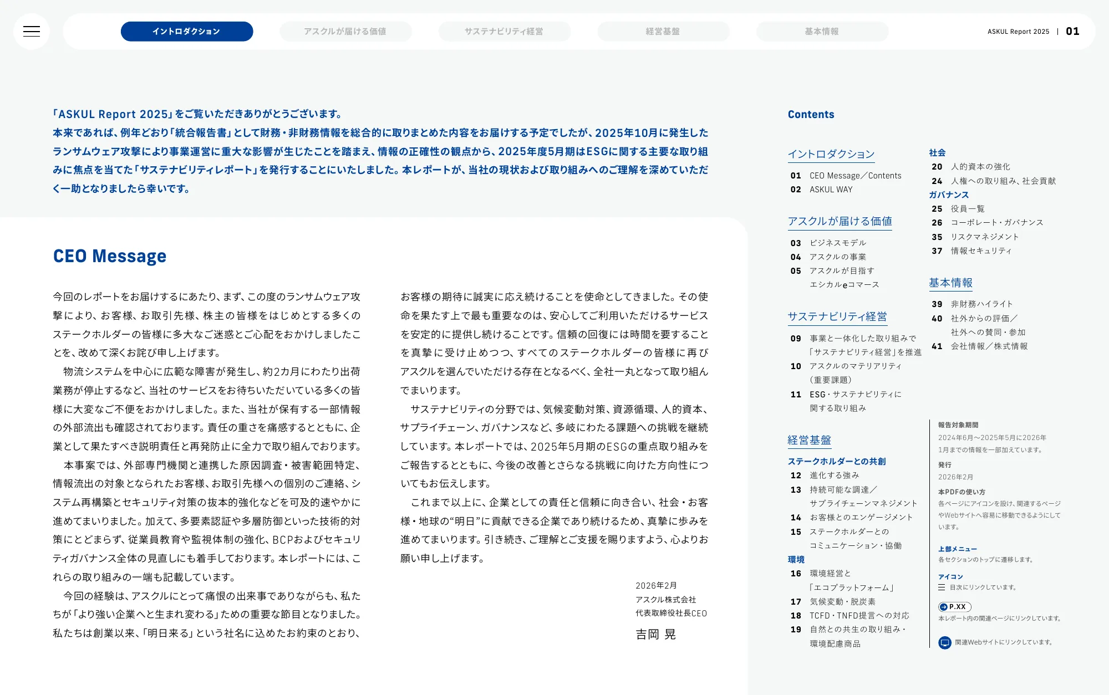This screenshot has height=695, width=1109.
Task: Open 16 環境経営と entry
Action: point(842,580)
